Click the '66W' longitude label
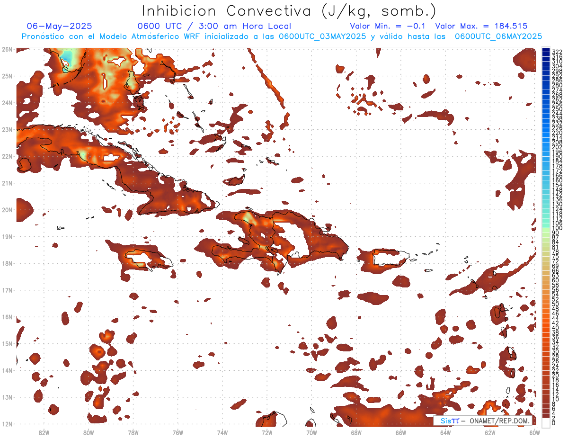The height and width of the screenshot is (439, 568). [401, 432]
